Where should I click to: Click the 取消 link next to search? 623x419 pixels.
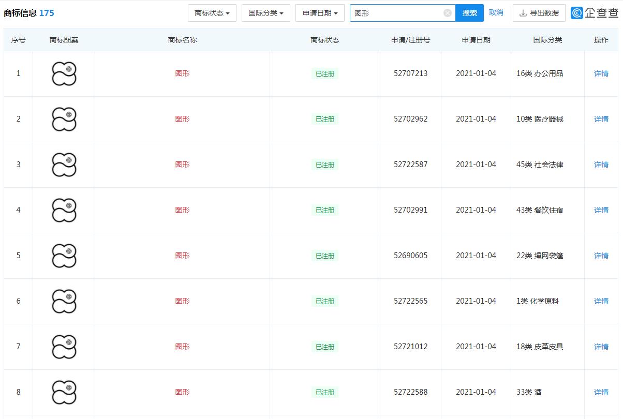click(x=496, y=12)
